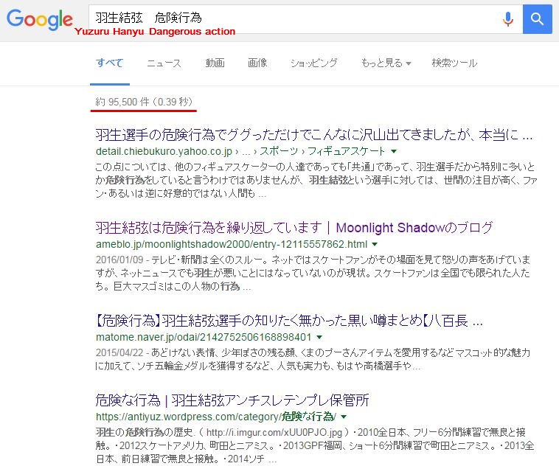Click the Google logo
The height and width of the screenshot is (466, 559).
[x=40, y=19]
